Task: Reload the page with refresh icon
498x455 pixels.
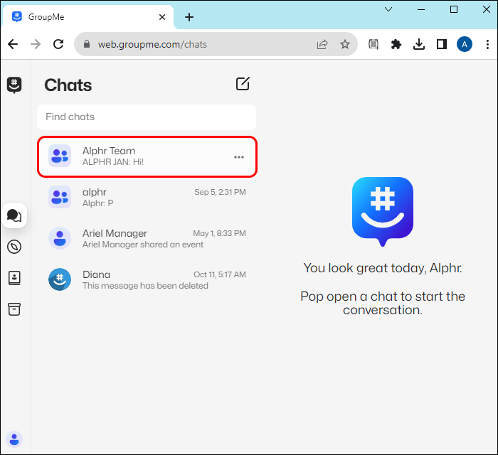Action: tap(58, 44)
